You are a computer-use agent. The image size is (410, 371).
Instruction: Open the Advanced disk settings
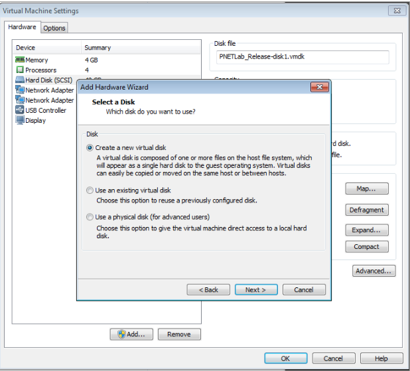(374, 271)
